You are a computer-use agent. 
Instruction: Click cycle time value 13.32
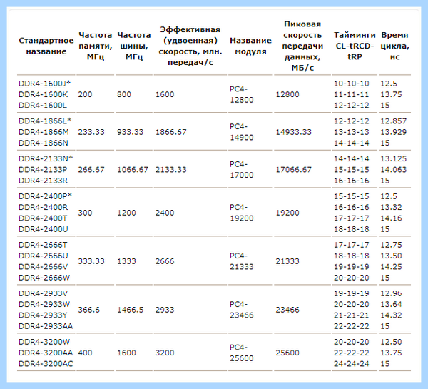tap(391, 207)
